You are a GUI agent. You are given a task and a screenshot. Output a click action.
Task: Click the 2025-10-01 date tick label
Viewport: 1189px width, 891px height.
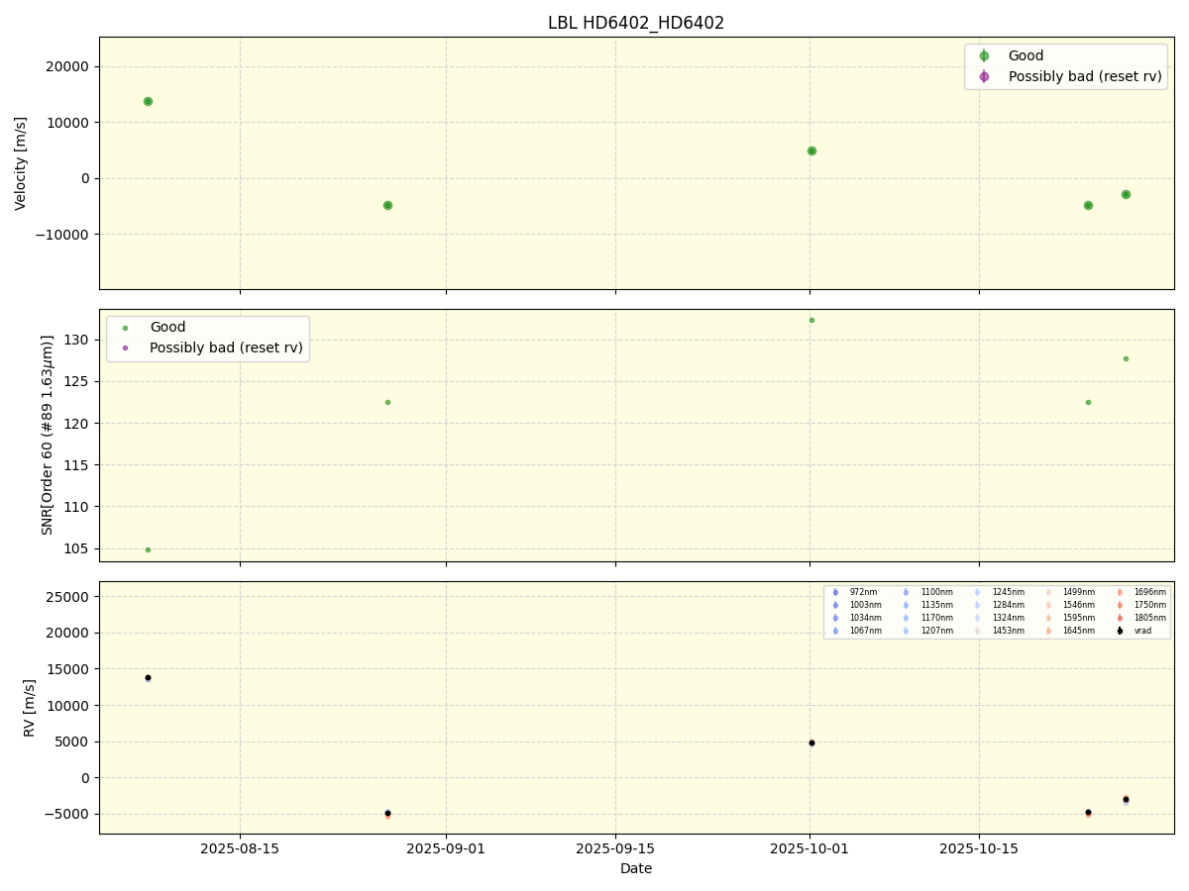tap(810, 848)
